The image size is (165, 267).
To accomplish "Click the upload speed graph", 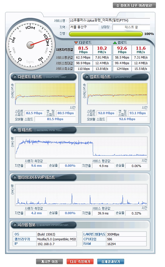I will click(x=117, y=94).
